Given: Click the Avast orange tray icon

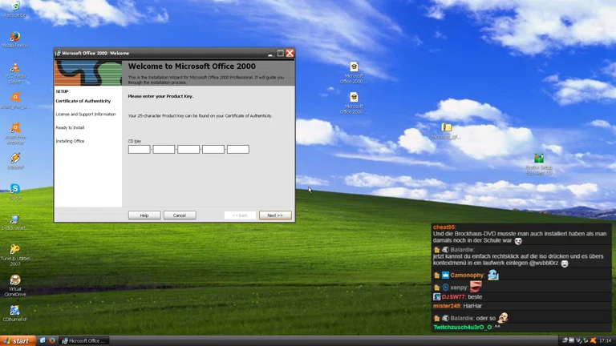Looking at the screenshot, I should (594, 340).
